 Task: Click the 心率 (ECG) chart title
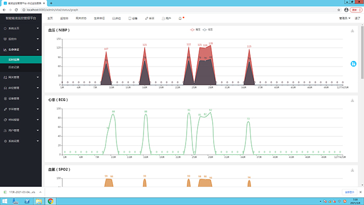click(58, 100)
